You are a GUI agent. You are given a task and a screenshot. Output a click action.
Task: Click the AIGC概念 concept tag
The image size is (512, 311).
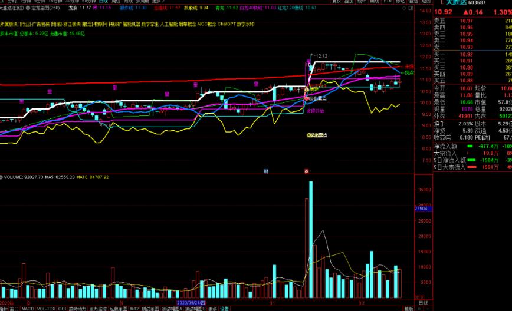206,24
